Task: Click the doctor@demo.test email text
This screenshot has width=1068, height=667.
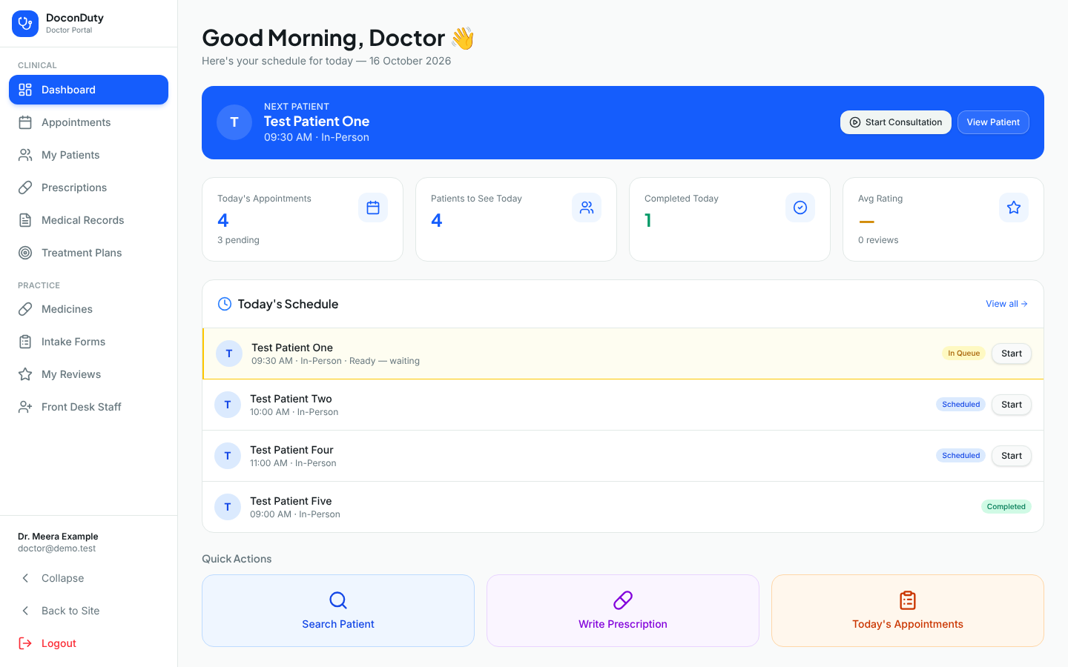Action: 57,549
